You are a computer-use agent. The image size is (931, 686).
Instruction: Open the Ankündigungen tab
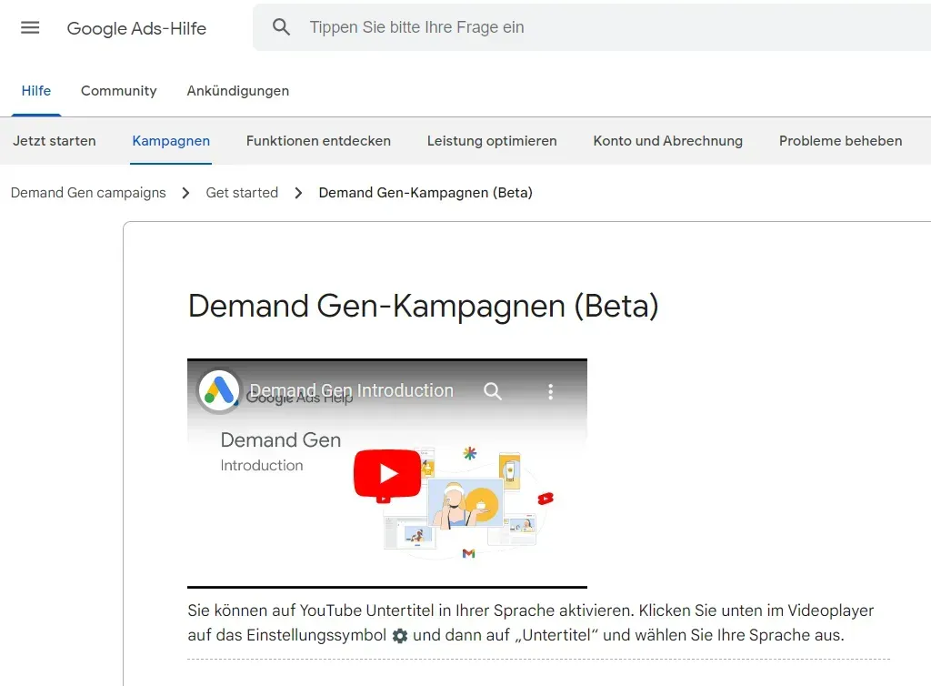[238, 91]
